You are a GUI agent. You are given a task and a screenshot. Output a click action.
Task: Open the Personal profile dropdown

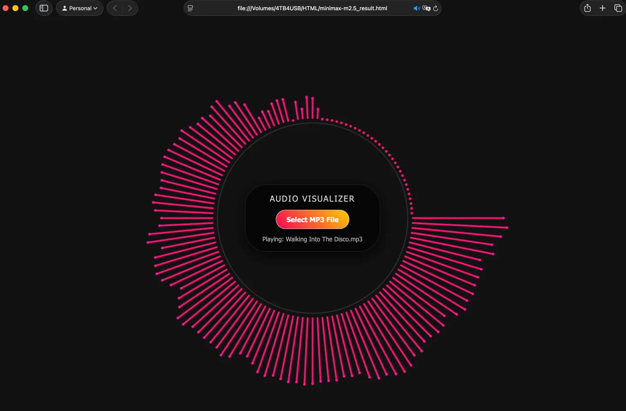click(x=80, y=8)
